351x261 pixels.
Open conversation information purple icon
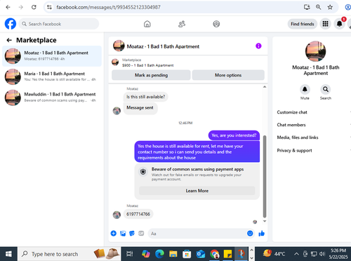point(258,46)
